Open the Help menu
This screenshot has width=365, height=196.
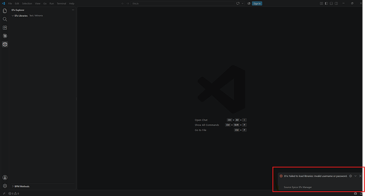pyautogui.click(x=72, y=4)
